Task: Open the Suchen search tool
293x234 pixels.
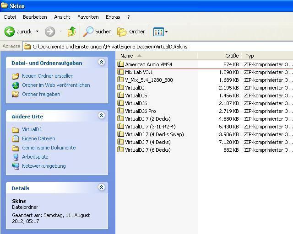Action: 97,32
